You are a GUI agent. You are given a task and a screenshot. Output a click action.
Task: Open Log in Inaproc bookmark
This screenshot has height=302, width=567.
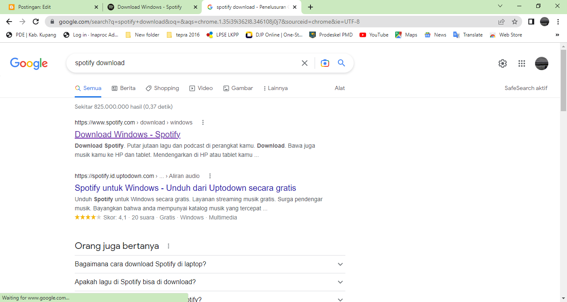coord(91,35)
